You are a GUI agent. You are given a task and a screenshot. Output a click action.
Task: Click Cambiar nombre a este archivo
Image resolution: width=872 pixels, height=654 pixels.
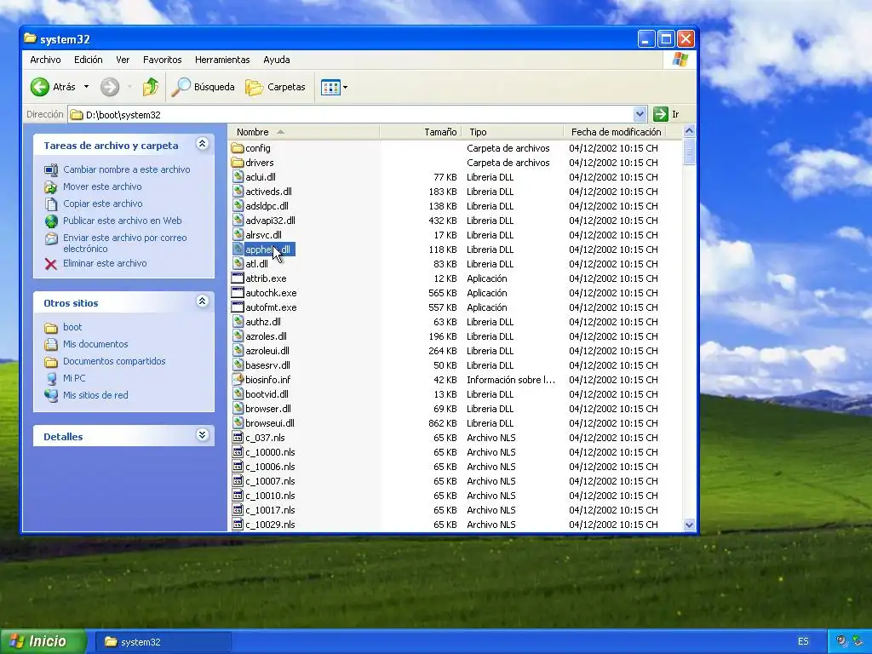(x=127, y=169)
